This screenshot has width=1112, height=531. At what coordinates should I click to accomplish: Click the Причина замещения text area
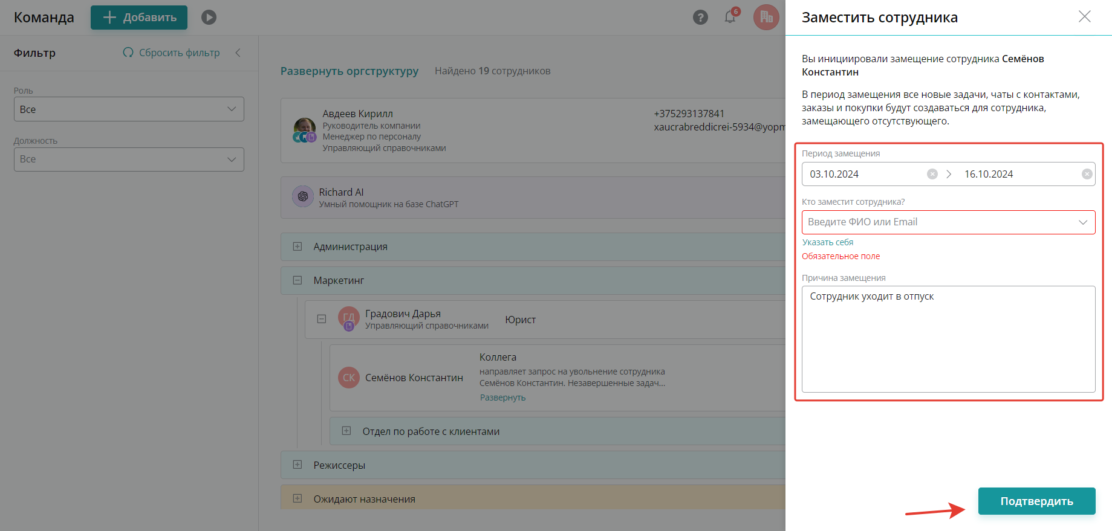pos(948,340)
